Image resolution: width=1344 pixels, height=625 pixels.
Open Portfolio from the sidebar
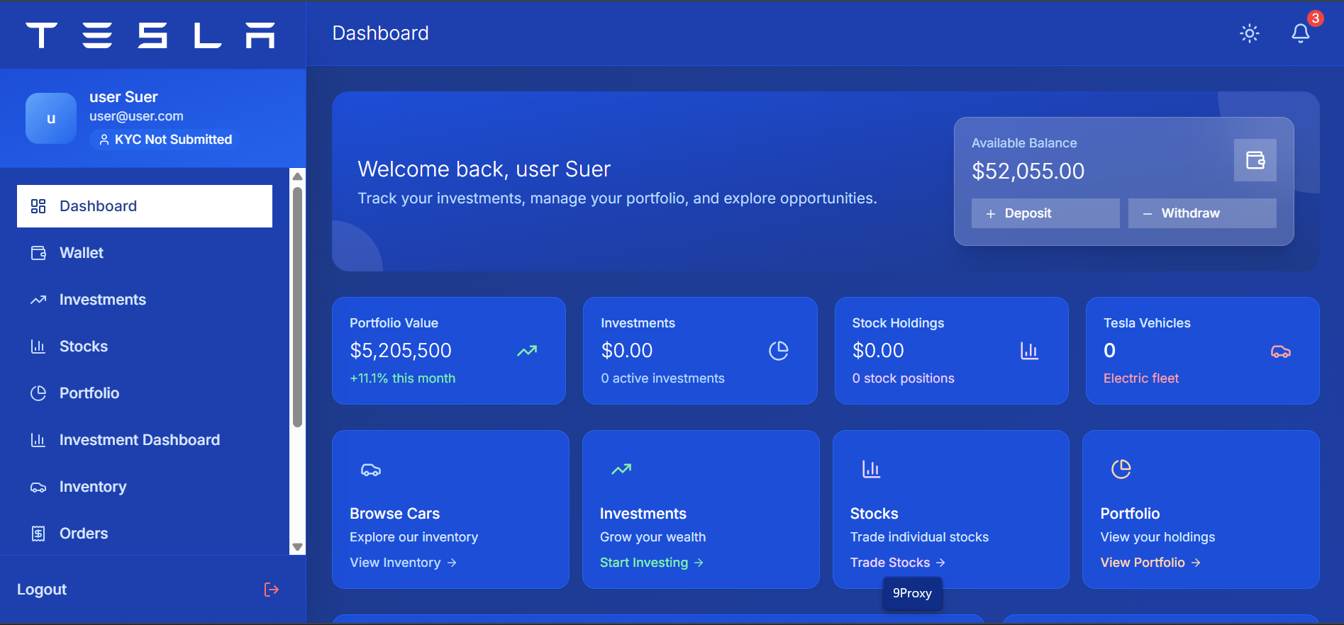145,393
